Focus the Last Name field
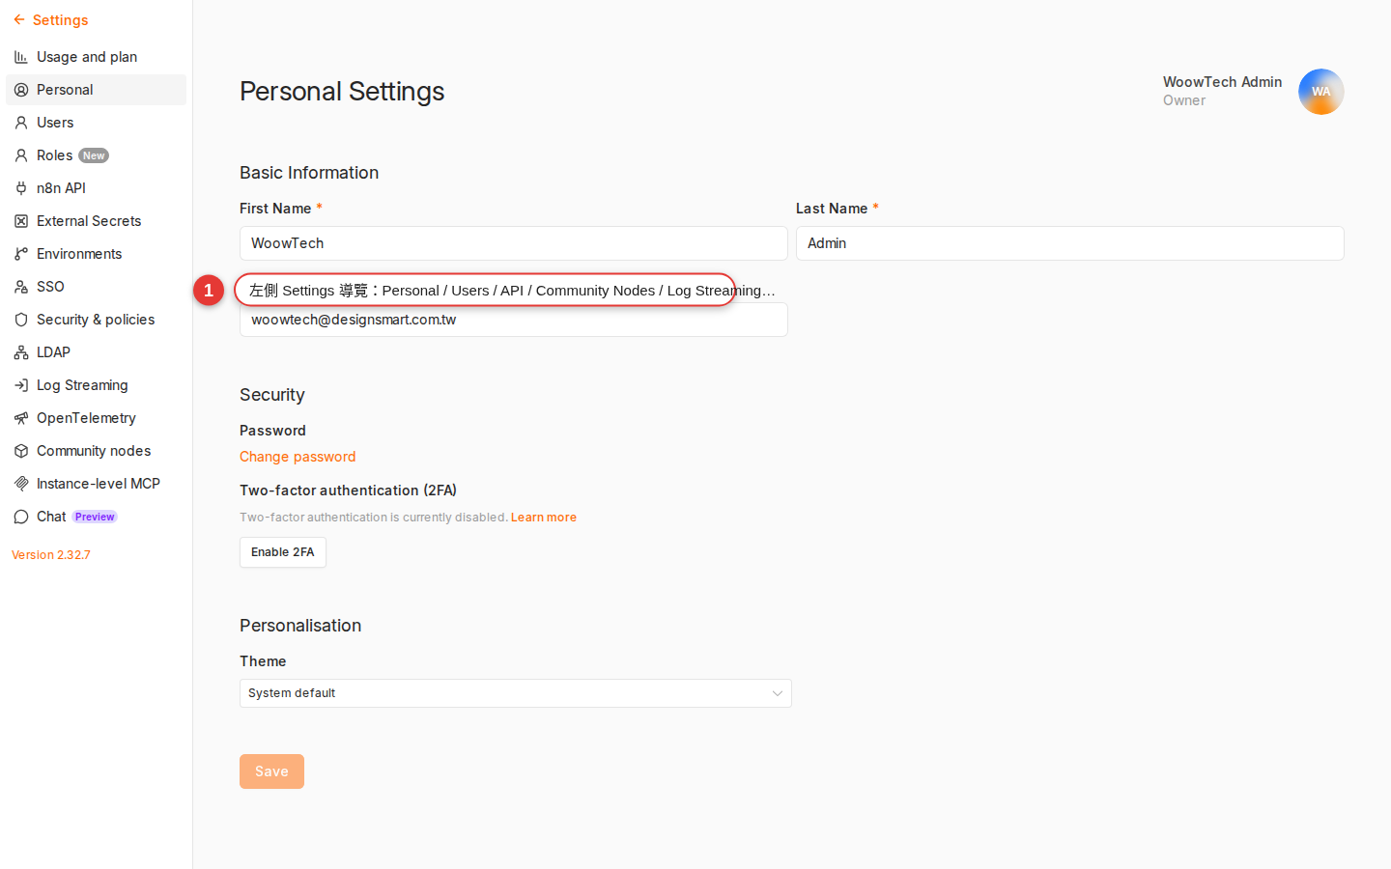1391x869 pixels. click(1070, 243)
